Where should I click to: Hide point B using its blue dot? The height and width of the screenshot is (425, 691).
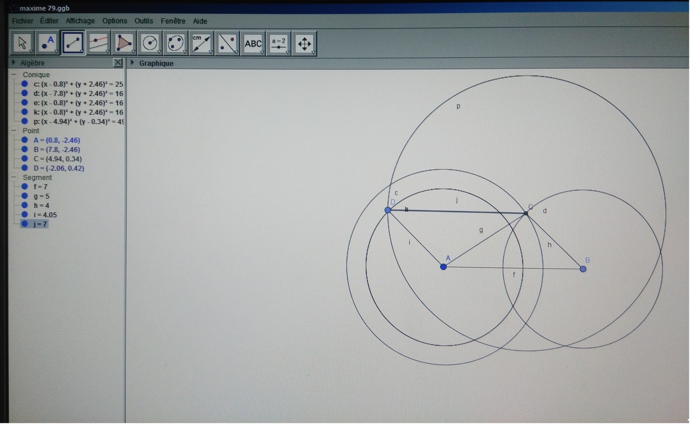(24, 150)
